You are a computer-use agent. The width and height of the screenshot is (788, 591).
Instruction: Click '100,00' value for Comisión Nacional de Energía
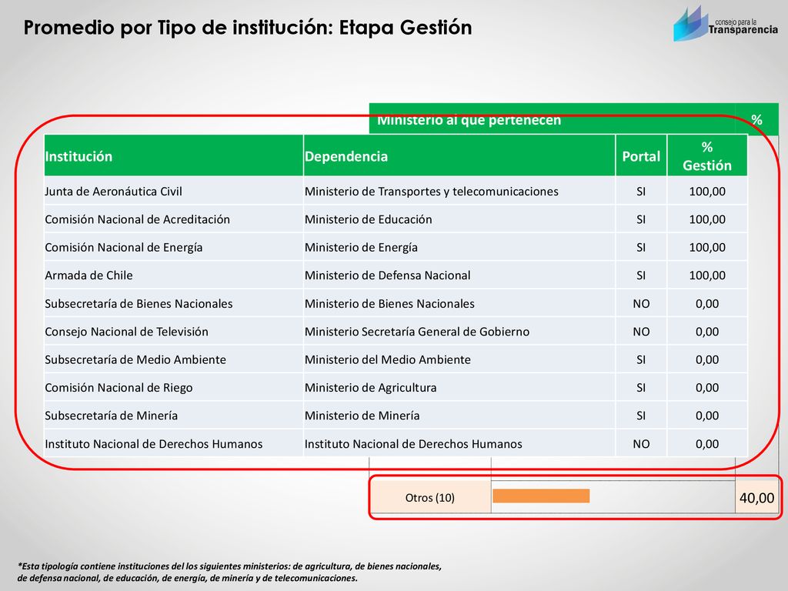click(707, 247)
